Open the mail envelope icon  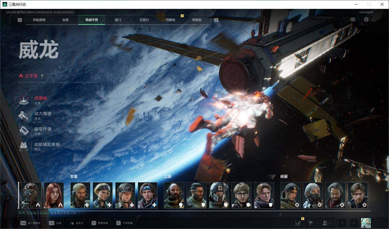pyautogui.click(x=353, y=19)
